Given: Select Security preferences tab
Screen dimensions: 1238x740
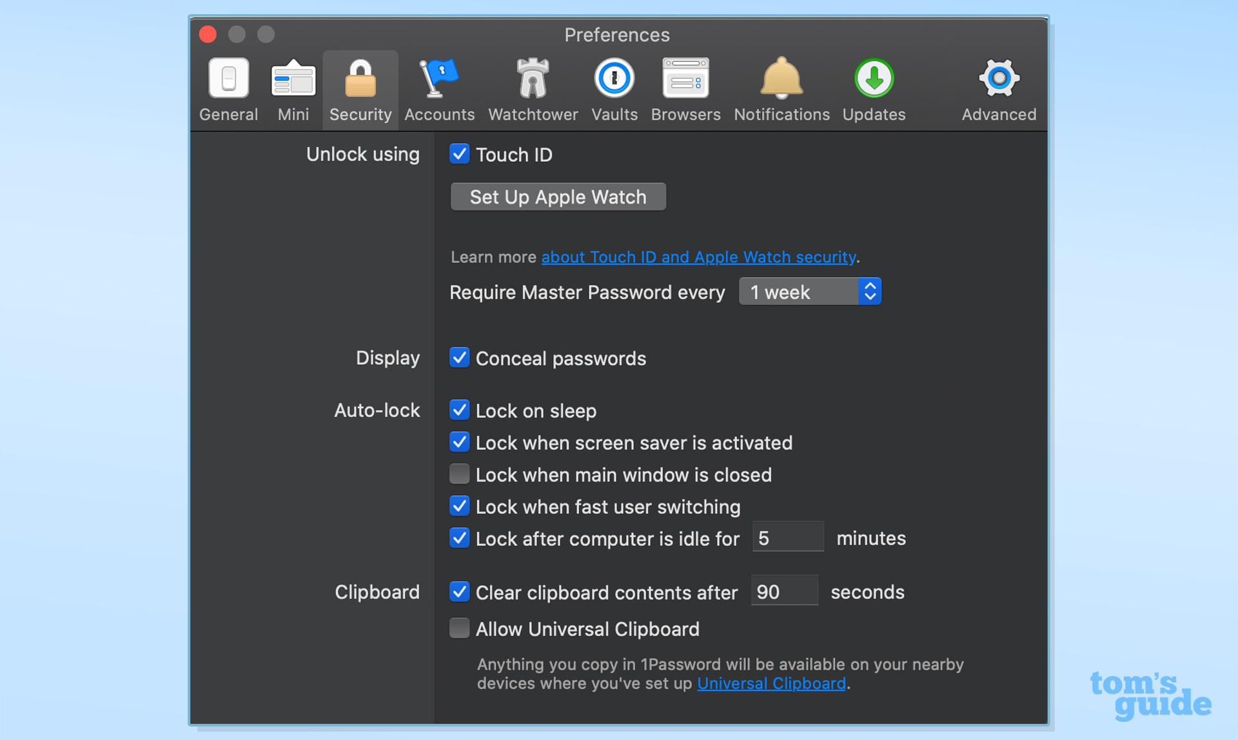Looking at the screenshot, I should (x=360, y=88).
